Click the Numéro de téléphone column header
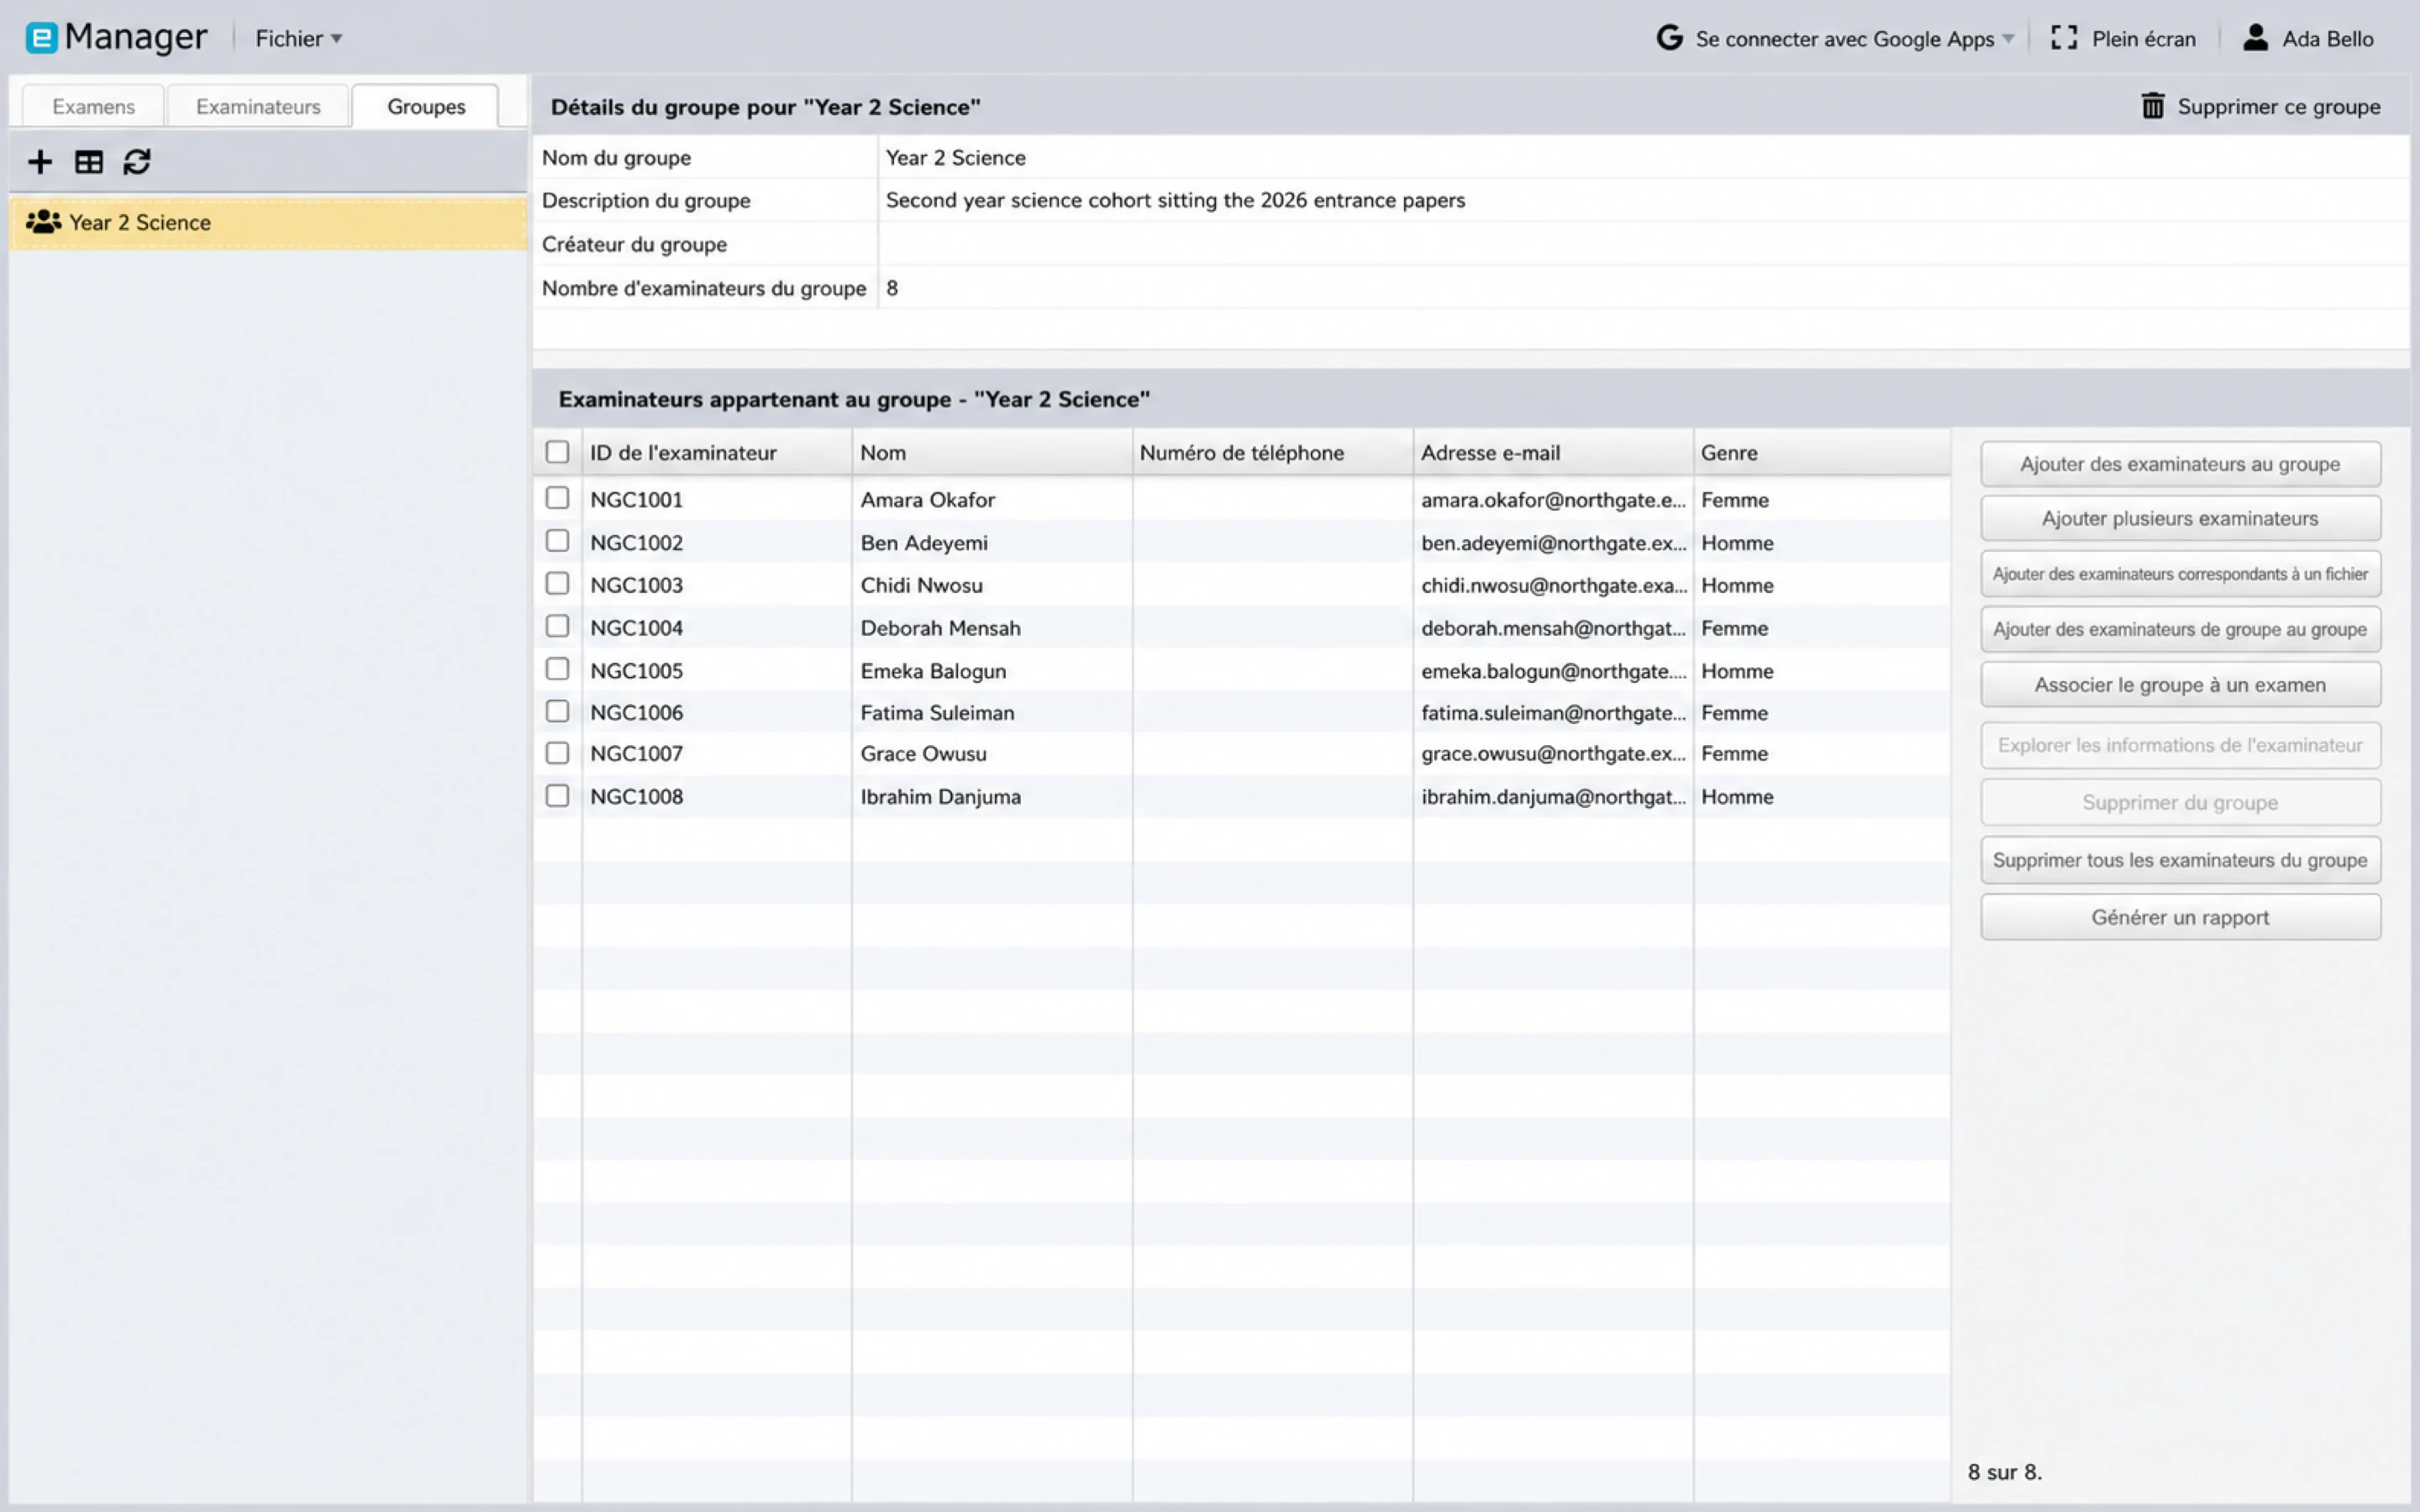The width and height of the screenshot is (2420, 1512). 1272,453
